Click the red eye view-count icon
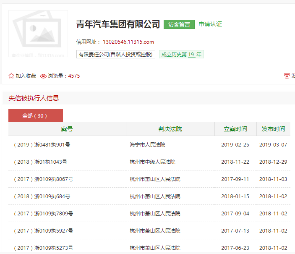Image resolution: width=295 pixels, height=254 pixels. pyautogui.click(x=43, y=76)
